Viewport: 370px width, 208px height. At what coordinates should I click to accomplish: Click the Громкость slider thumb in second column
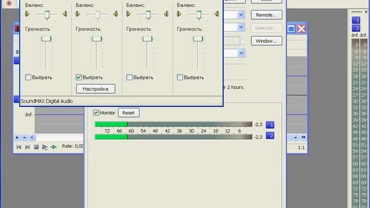97,39
